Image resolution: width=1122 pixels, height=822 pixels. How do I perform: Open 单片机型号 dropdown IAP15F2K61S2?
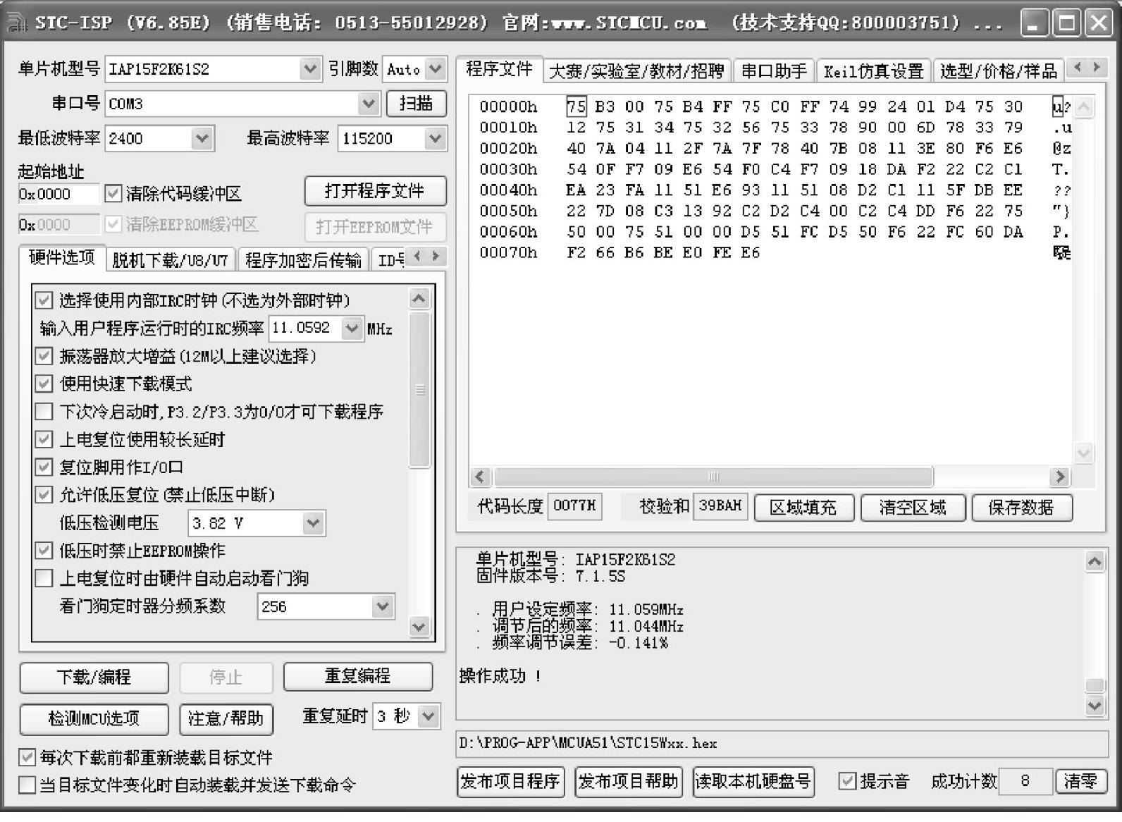pyautogui.click(x=310, y=69)
